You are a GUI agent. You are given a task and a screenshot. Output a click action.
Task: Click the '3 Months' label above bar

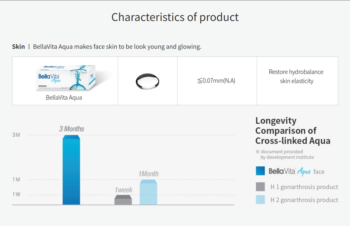pyautogui.click(x=71, y=129)
